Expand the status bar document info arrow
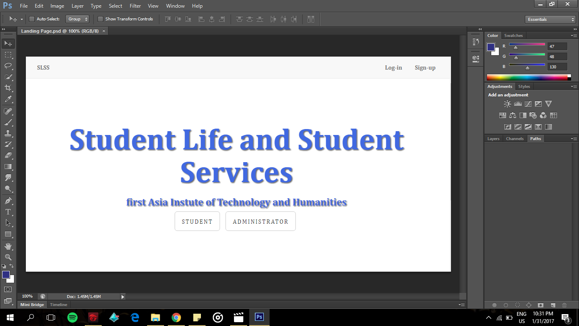 [123, 297]
